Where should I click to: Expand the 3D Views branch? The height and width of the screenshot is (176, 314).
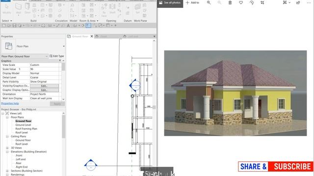click(7, 148)
